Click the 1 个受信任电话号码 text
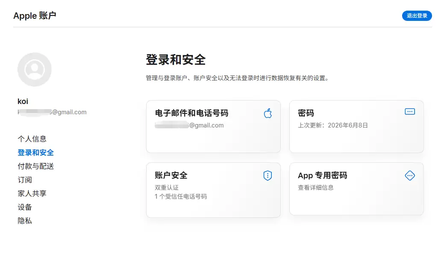Screen dimensions: 444x269 click(x=181, y=197)
